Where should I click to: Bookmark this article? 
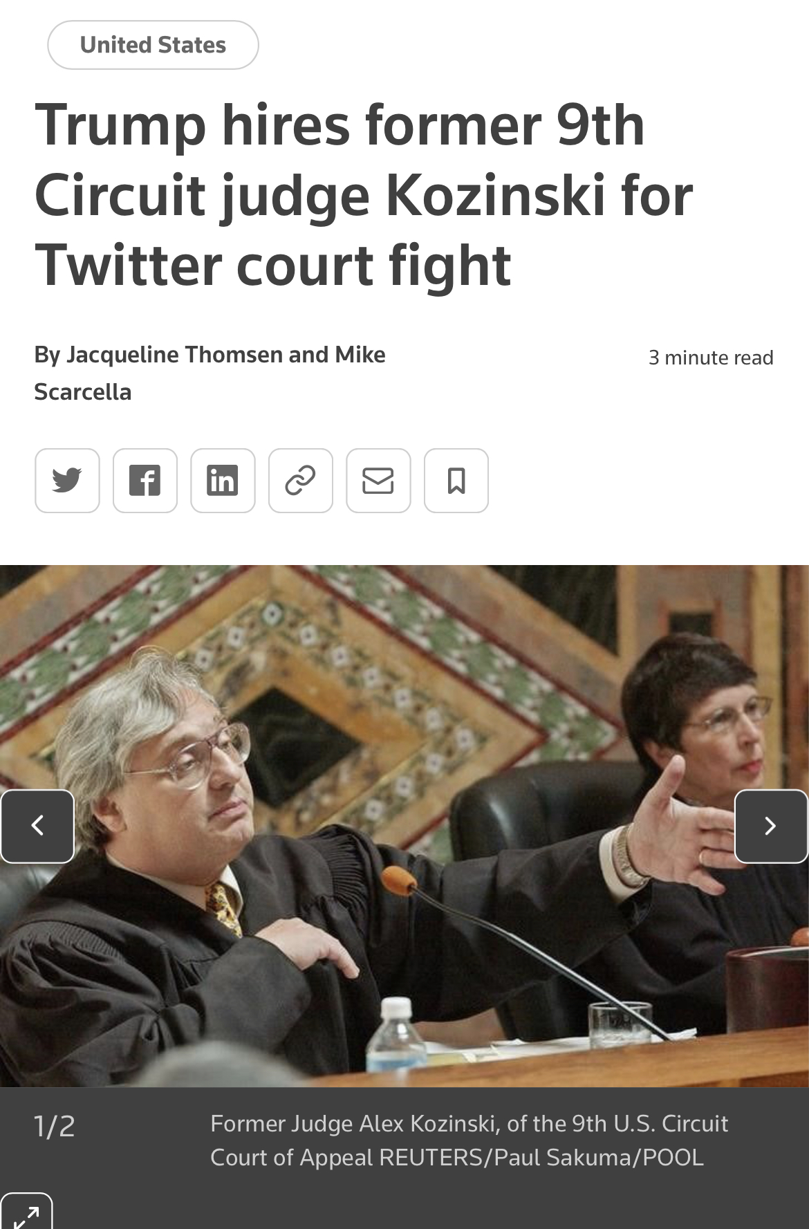(456, 481)
